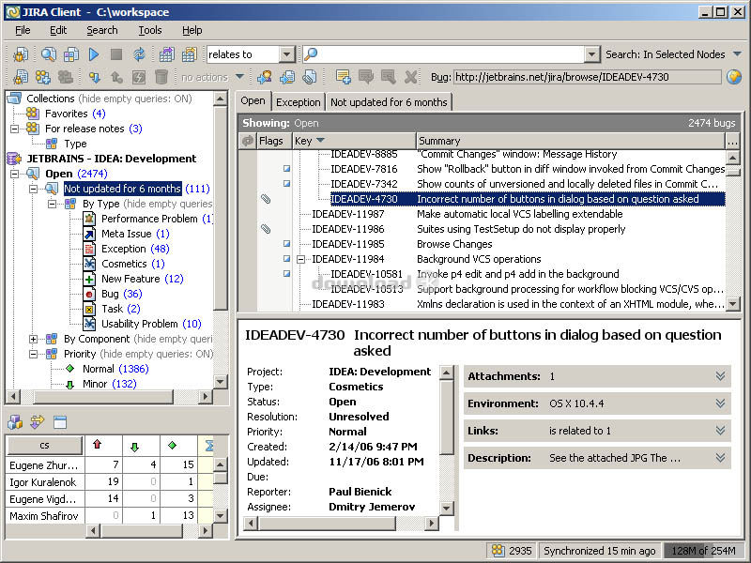Click the arrow-down icon beside the yellow dot
Image resolution: width=751 pixels, height=563 pixels.
94,77
